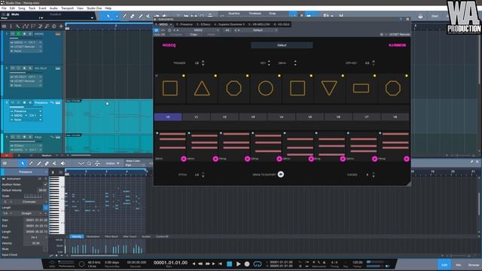Select the V1 variation button in MIDIQ
Image resolution: width=482 pixels, height=271 pixels.
(196, 117)
